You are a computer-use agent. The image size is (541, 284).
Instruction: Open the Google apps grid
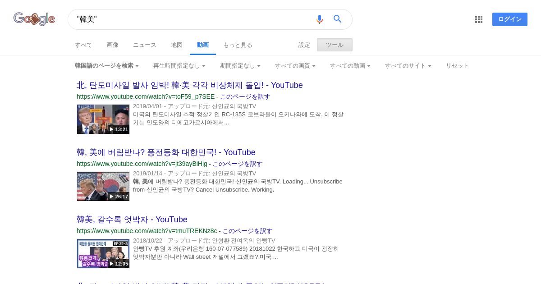(479, 19)
